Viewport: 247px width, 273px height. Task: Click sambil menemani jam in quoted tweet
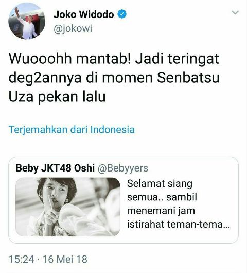pyautogui.click(x=162, y=204)
